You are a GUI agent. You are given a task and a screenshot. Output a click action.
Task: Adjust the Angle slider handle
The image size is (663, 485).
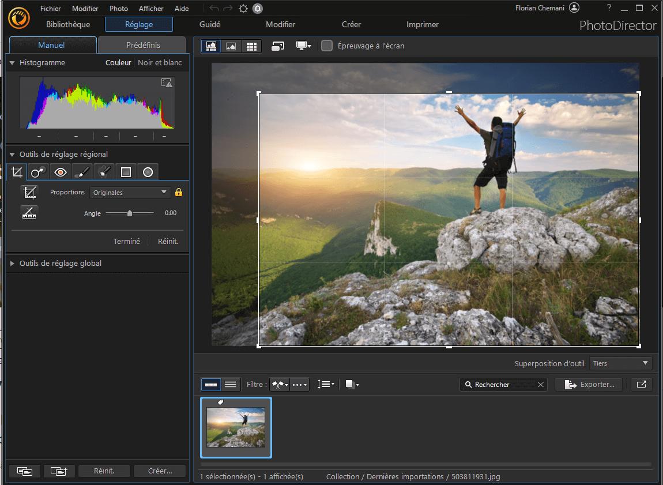(130, 213)
